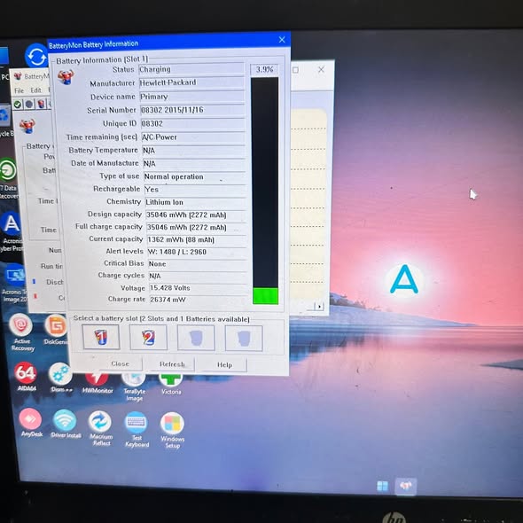
Task: Select battery slot 1 button
Action: (x=101, y=337)
